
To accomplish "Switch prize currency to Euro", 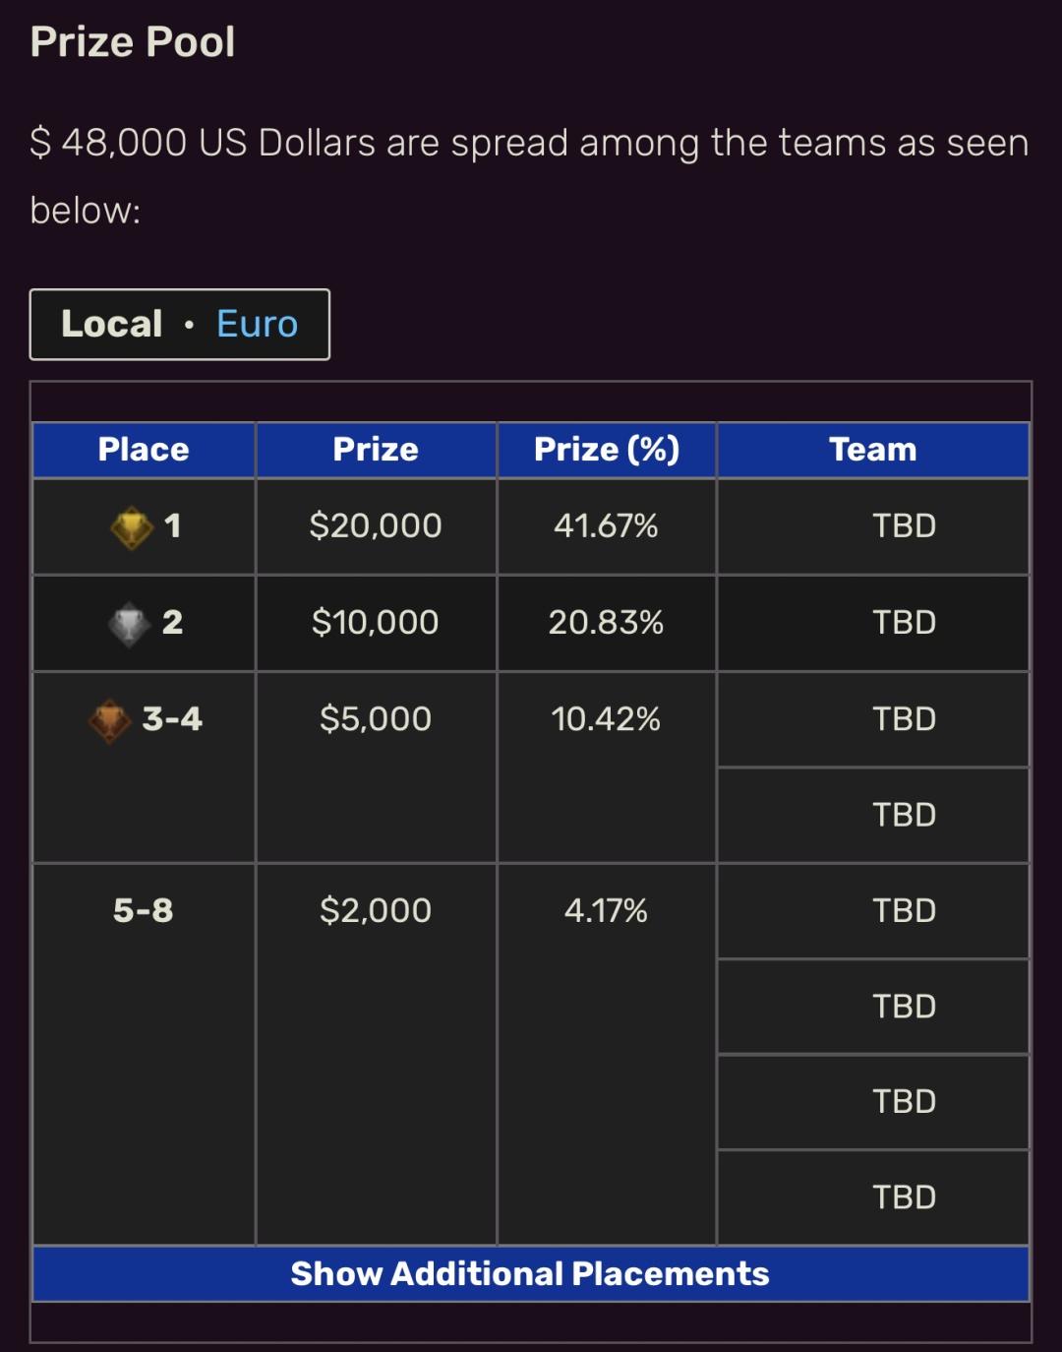I will pos(257,324).
